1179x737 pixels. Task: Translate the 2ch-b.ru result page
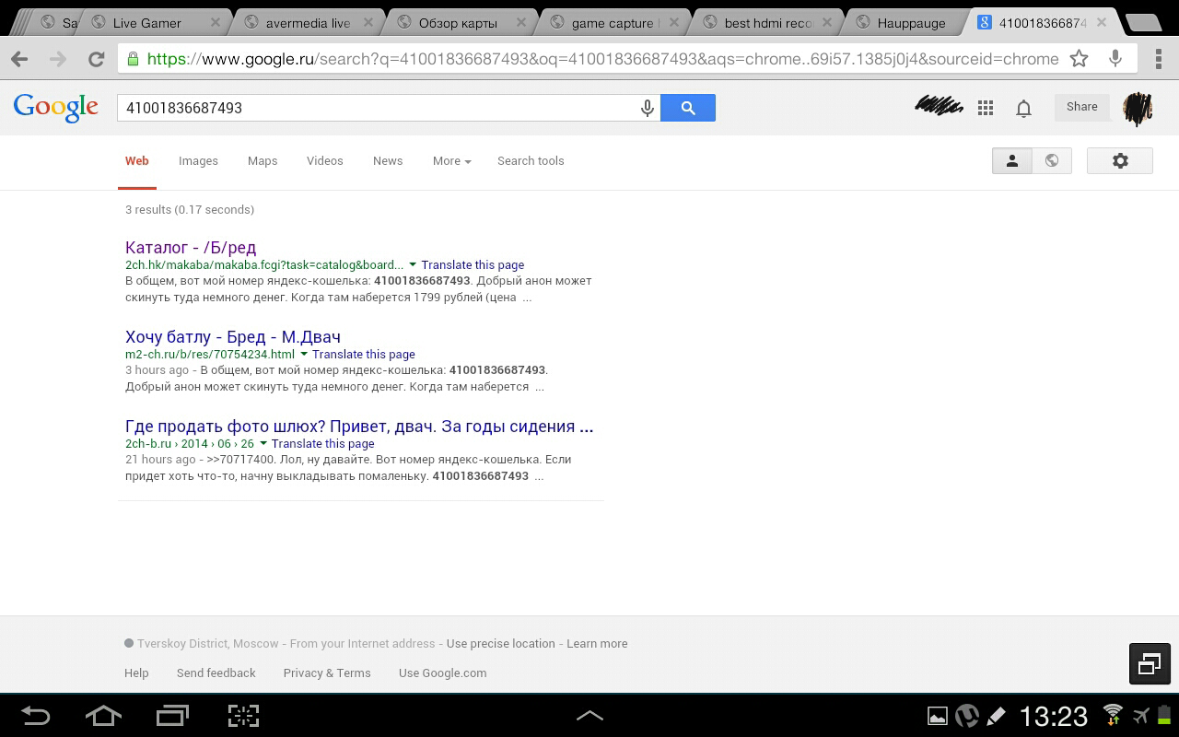pyautogui.click(x=323, y=444)
